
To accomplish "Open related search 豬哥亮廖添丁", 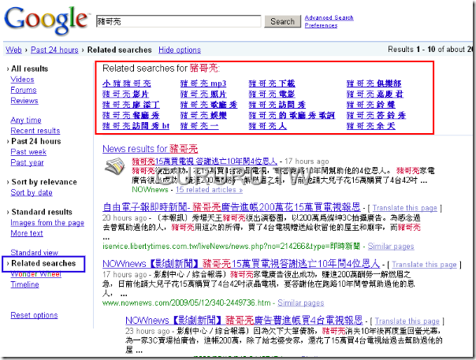I will [131, 105].
